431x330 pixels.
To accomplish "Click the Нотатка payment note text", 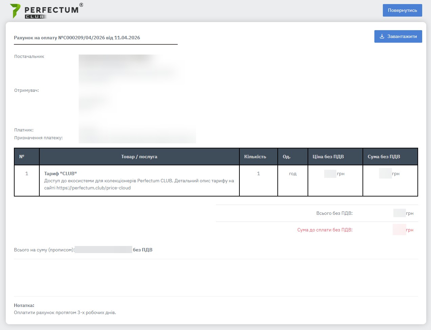I will (x=65, y=312).
